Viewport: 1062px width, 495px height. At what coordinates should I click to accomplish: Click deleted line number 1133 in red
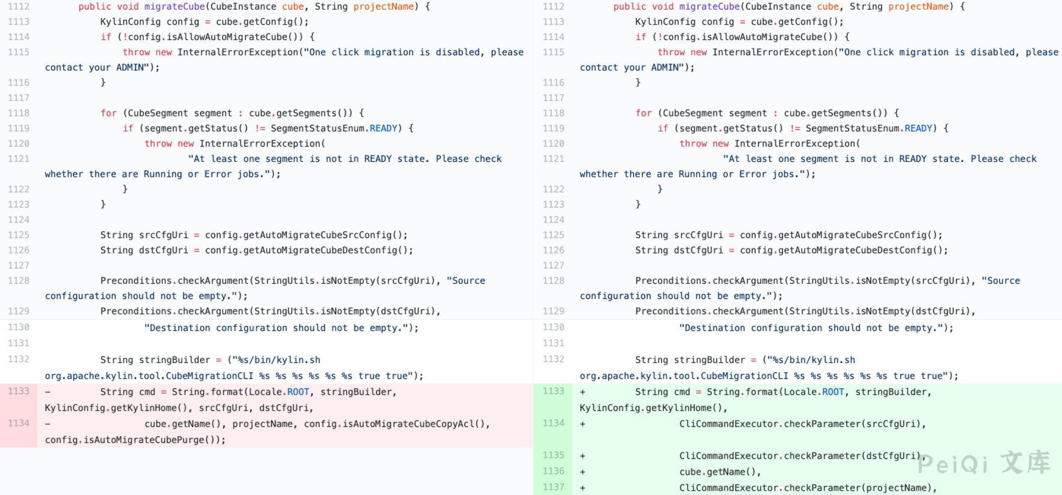(x=19, y=391)
